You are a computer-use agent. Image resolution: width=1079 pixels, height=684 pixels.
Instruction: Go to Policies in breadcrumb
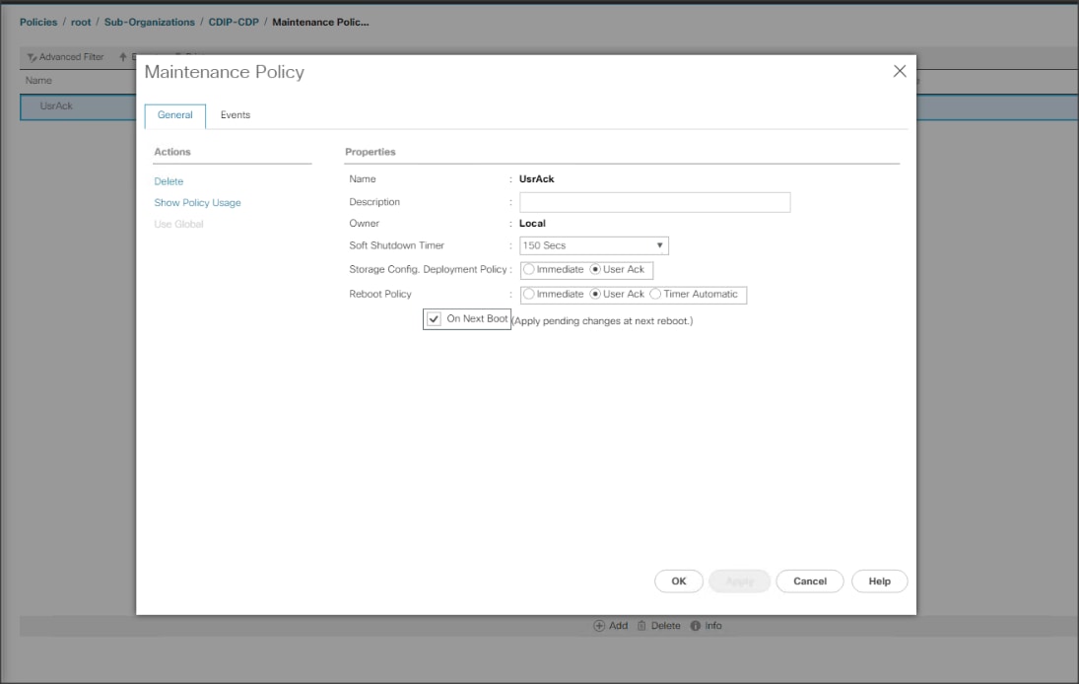[x=38, y=22]
